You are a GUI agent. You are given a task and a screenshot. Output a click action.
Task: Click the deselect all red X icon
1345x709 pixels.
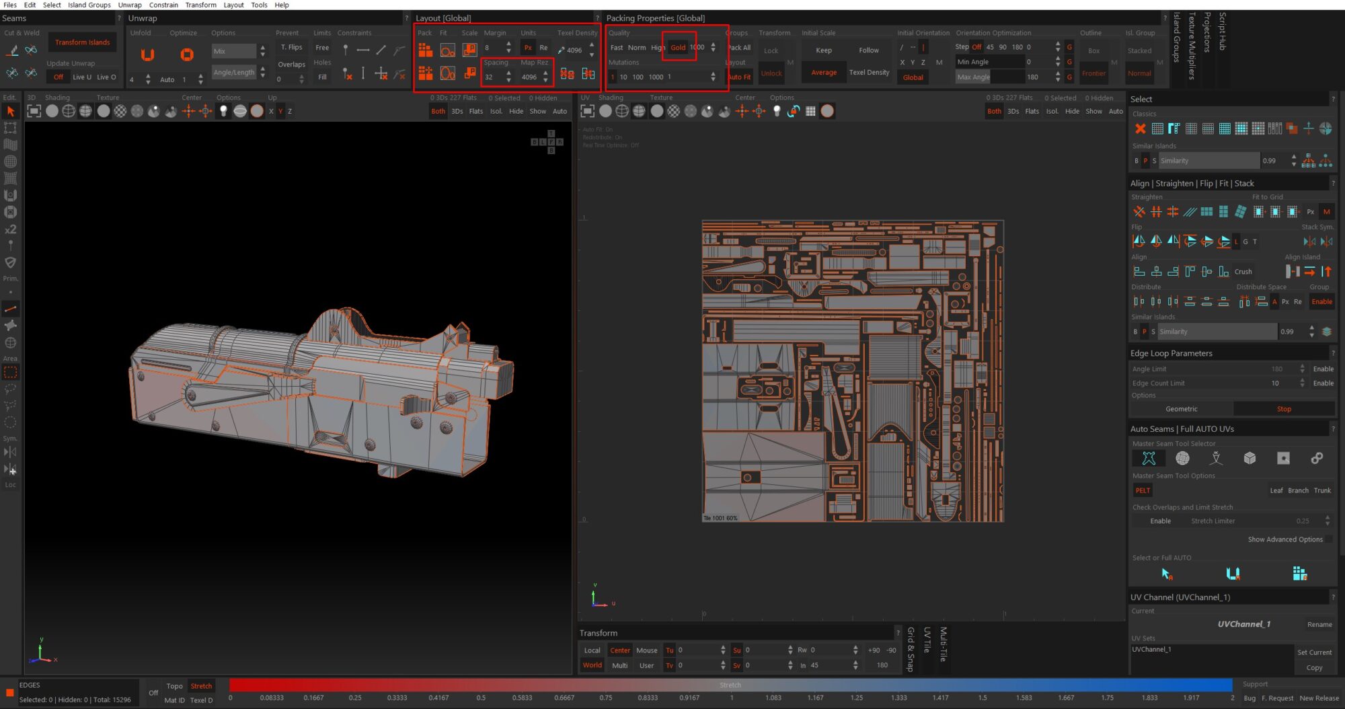point(1140,128)
